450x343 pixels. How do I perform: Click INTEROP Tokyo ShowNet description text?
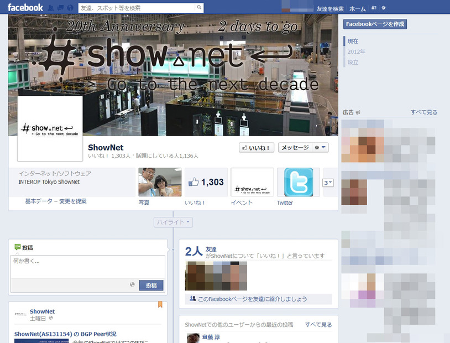pyautogui.click(x=49, y=182)
